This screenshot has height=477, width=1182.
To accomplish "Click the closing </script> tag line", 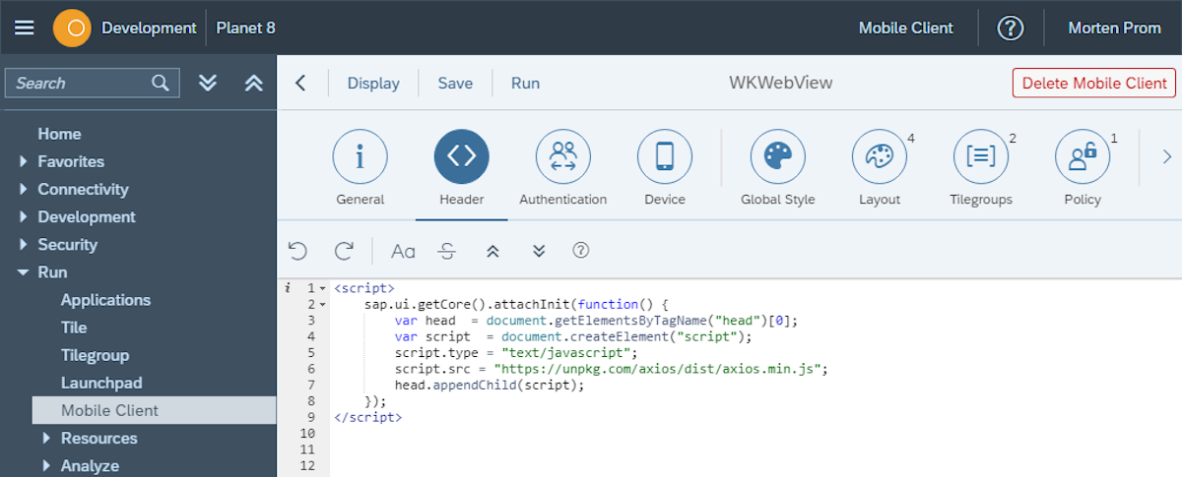I will coord(367,417).
